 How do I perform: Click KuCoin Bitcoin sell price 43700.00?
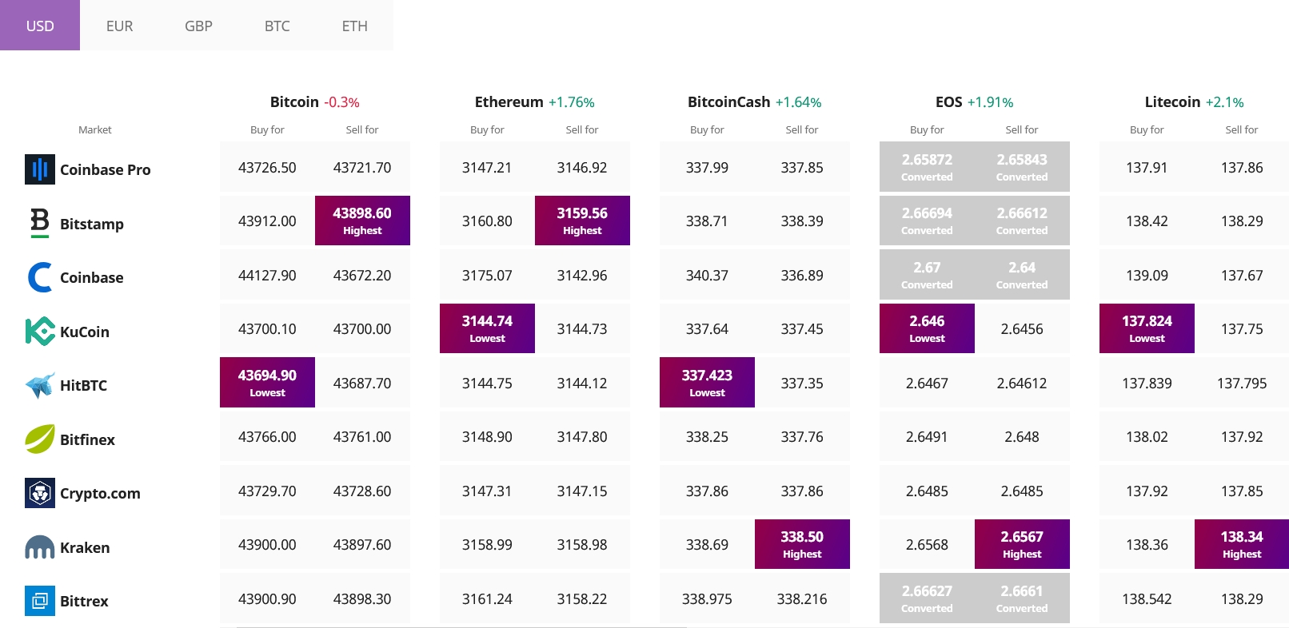point(362,329)
